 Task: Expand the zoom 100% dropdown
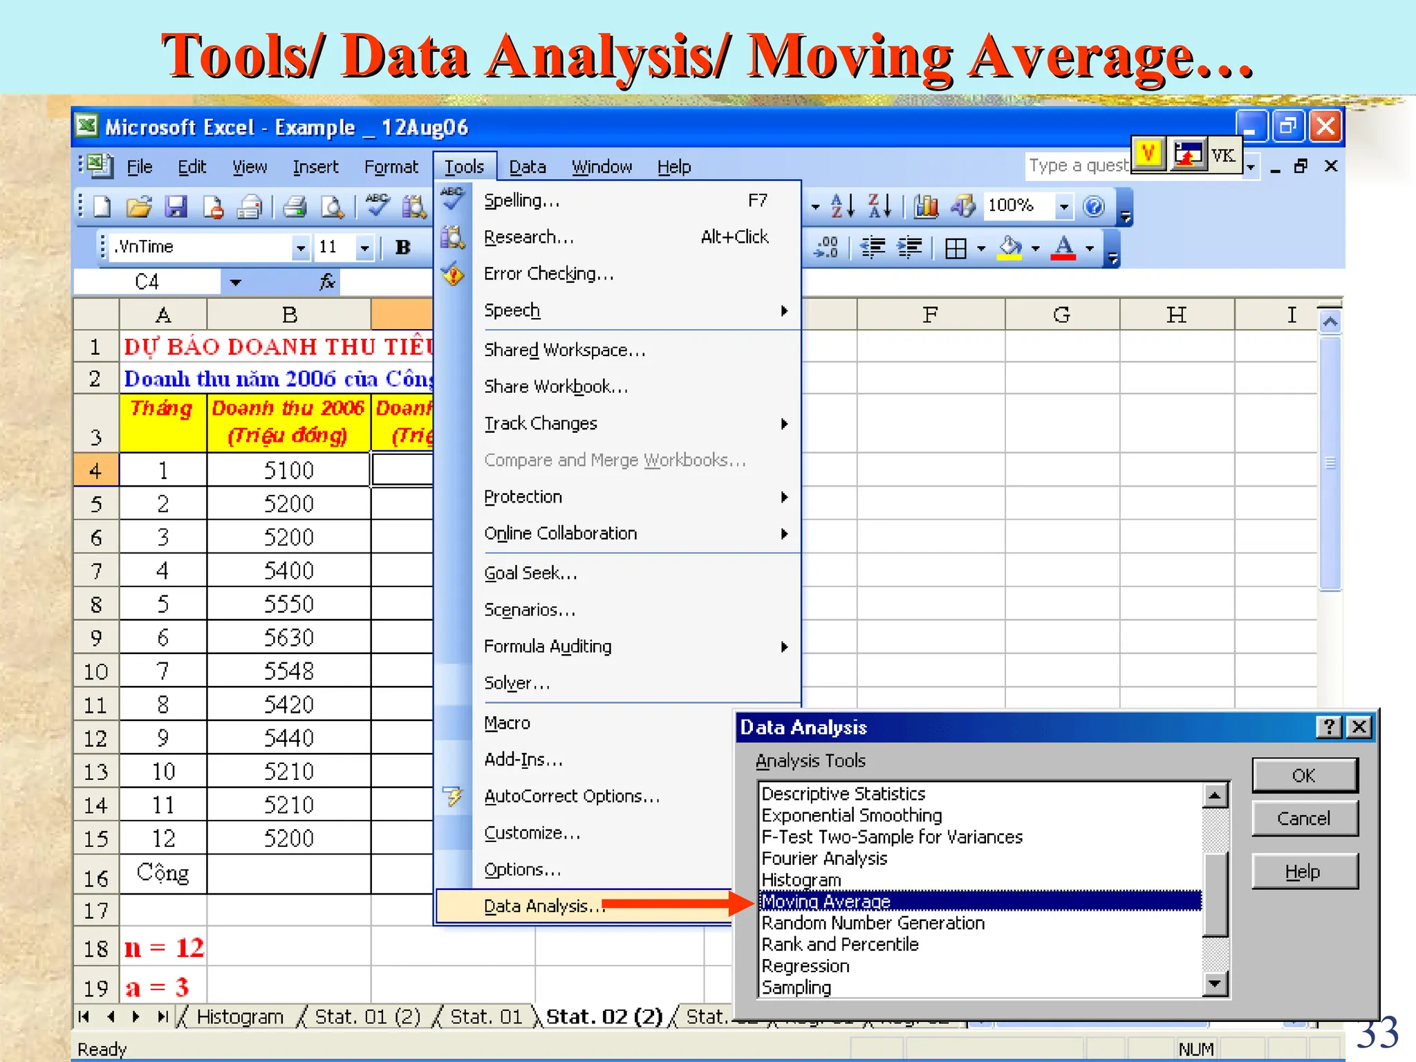pyautogui.click(x=1063, y=206)
